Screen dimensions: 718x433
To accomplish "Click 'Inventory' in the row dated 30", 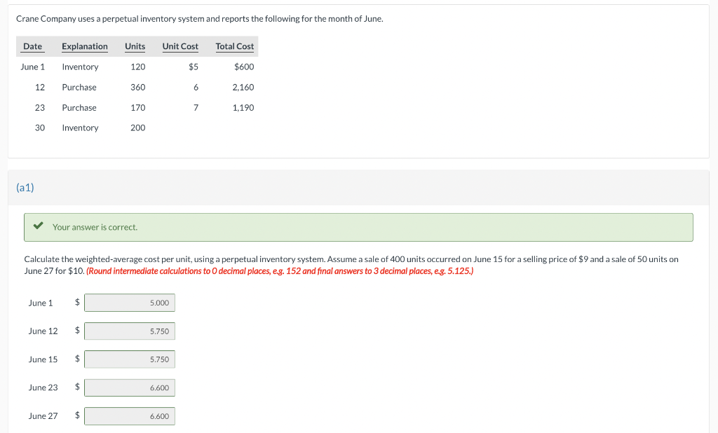I will [80, 128].
